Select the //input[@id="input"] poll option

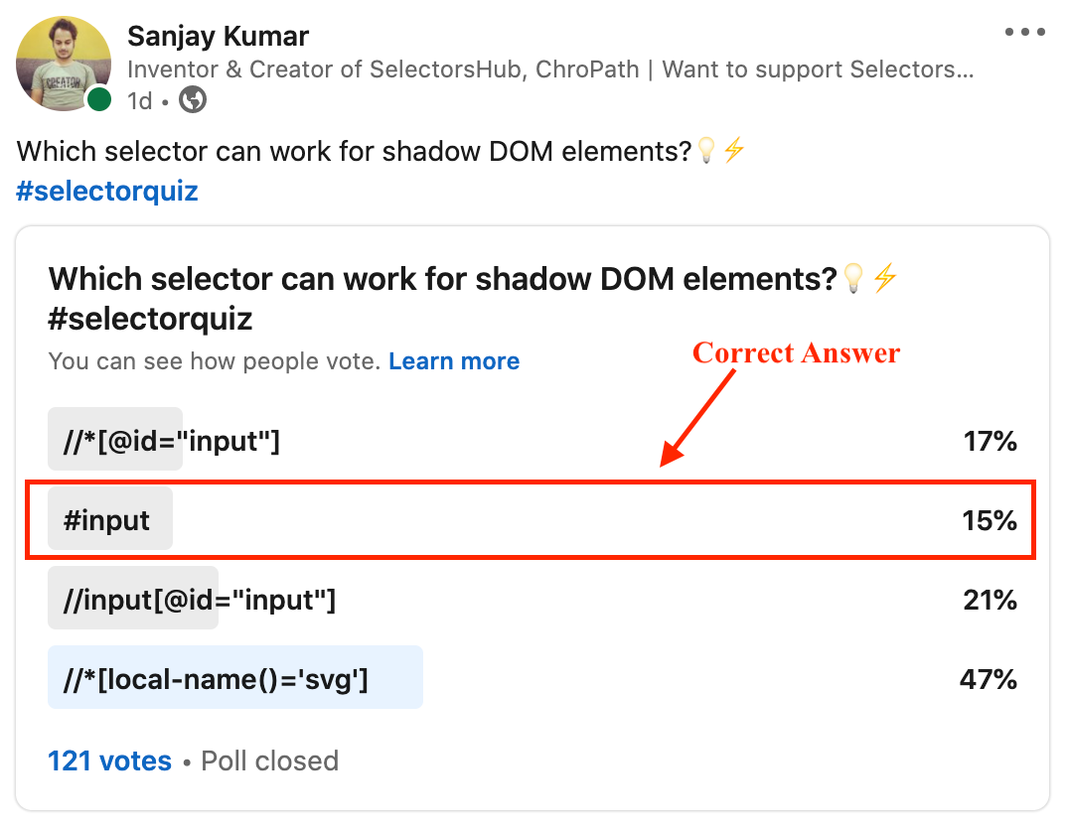click(133, 600)
